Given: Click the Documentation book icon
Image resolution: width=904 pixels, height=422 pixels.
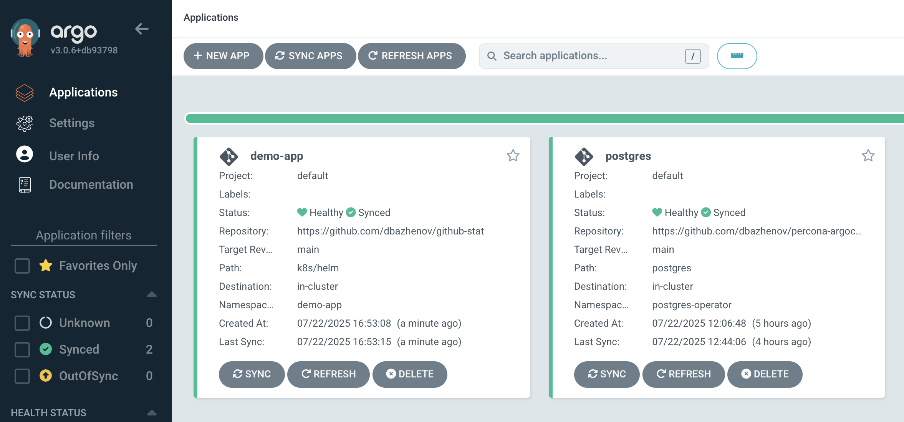Looking at the screenshot, I should point(25,185).
